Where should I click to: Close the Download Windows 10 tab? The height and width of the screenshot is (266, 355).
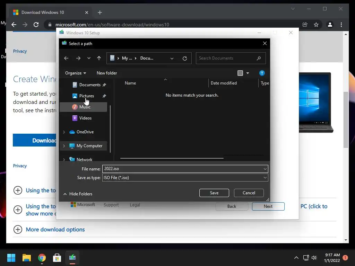click(x=86, y=12)
